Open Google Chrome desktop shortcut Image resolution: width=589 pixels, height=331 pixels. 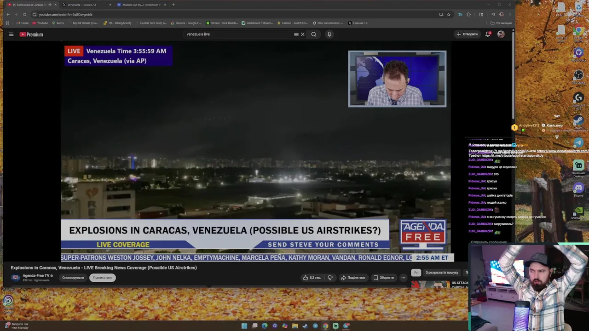[578, 34]
